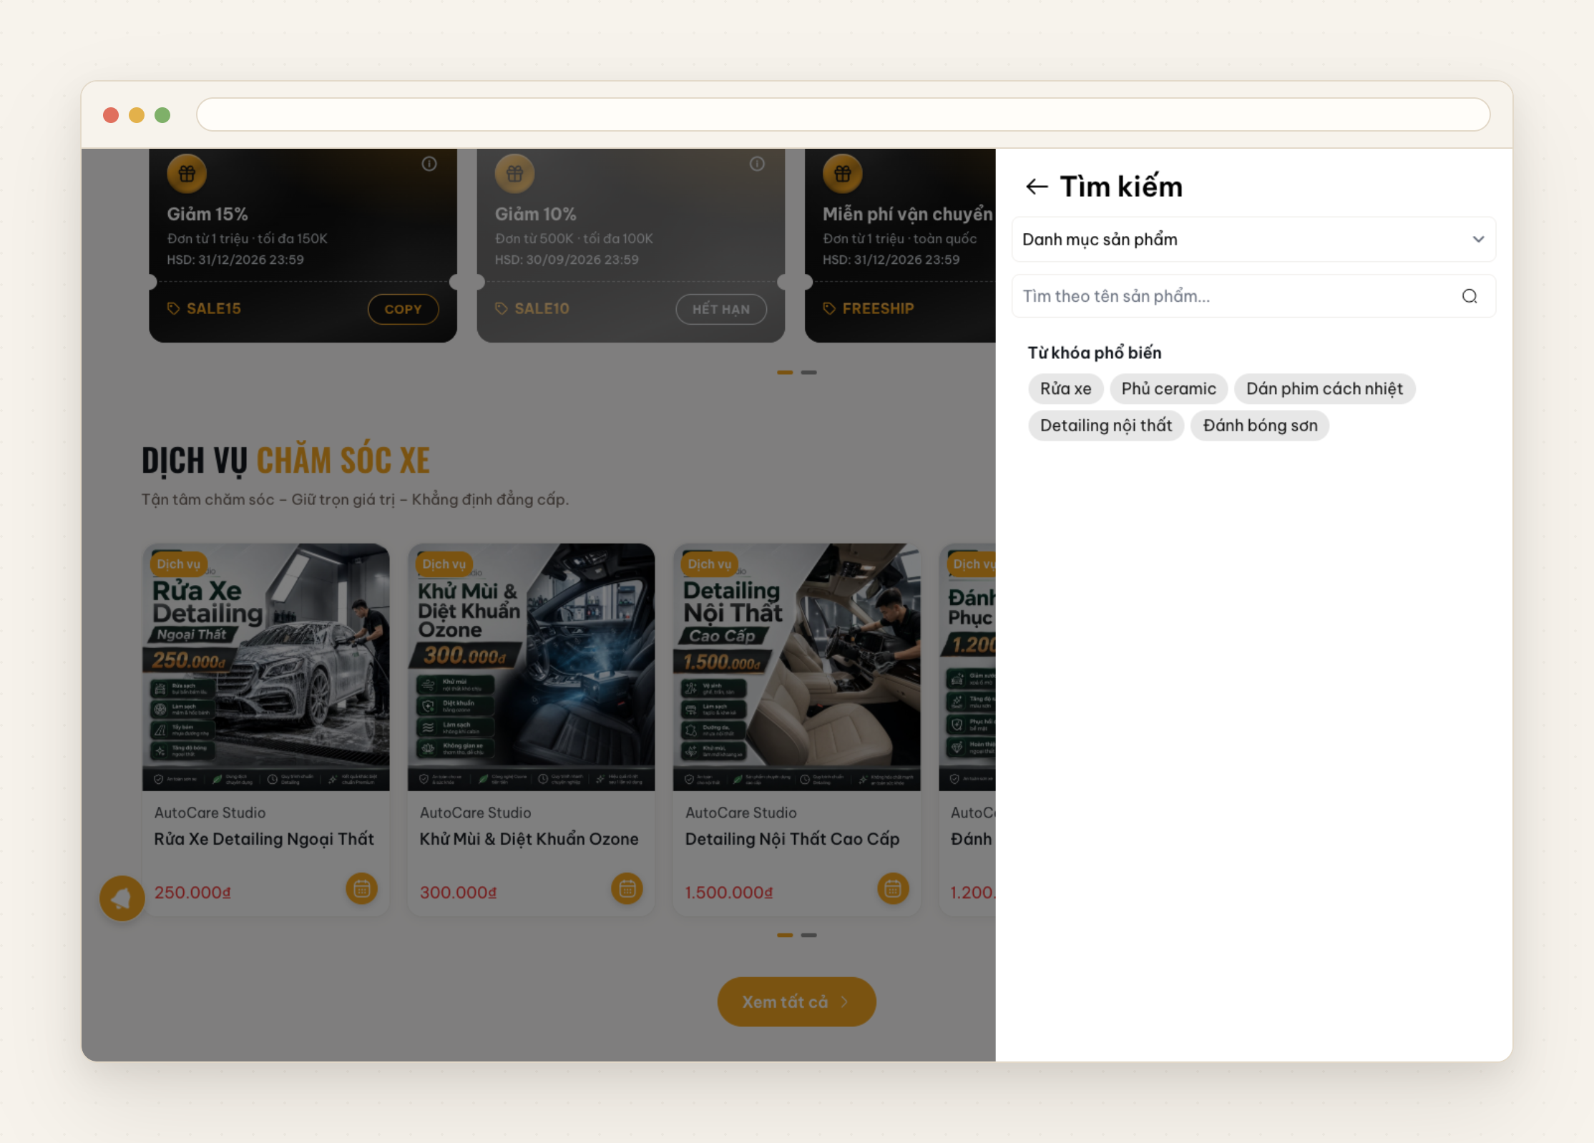
Task: Click the Xem tất cả button
Action: [x=796, y=1002]
